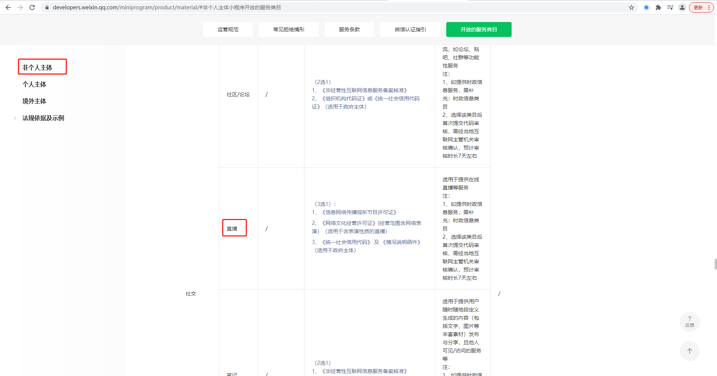
Task: Open 法规依据及示例 sidebar section
Action: click(43, 118)
